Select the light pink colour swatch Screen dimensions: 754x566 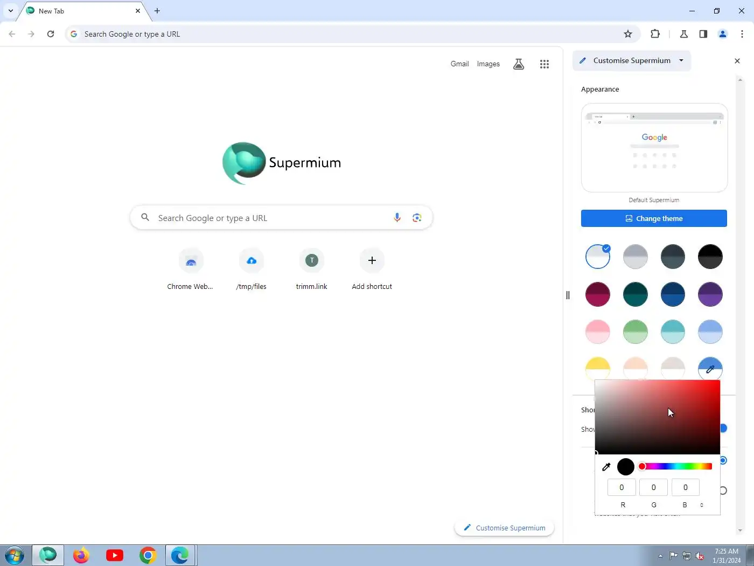pyautogui.click(x=598, y=332)
